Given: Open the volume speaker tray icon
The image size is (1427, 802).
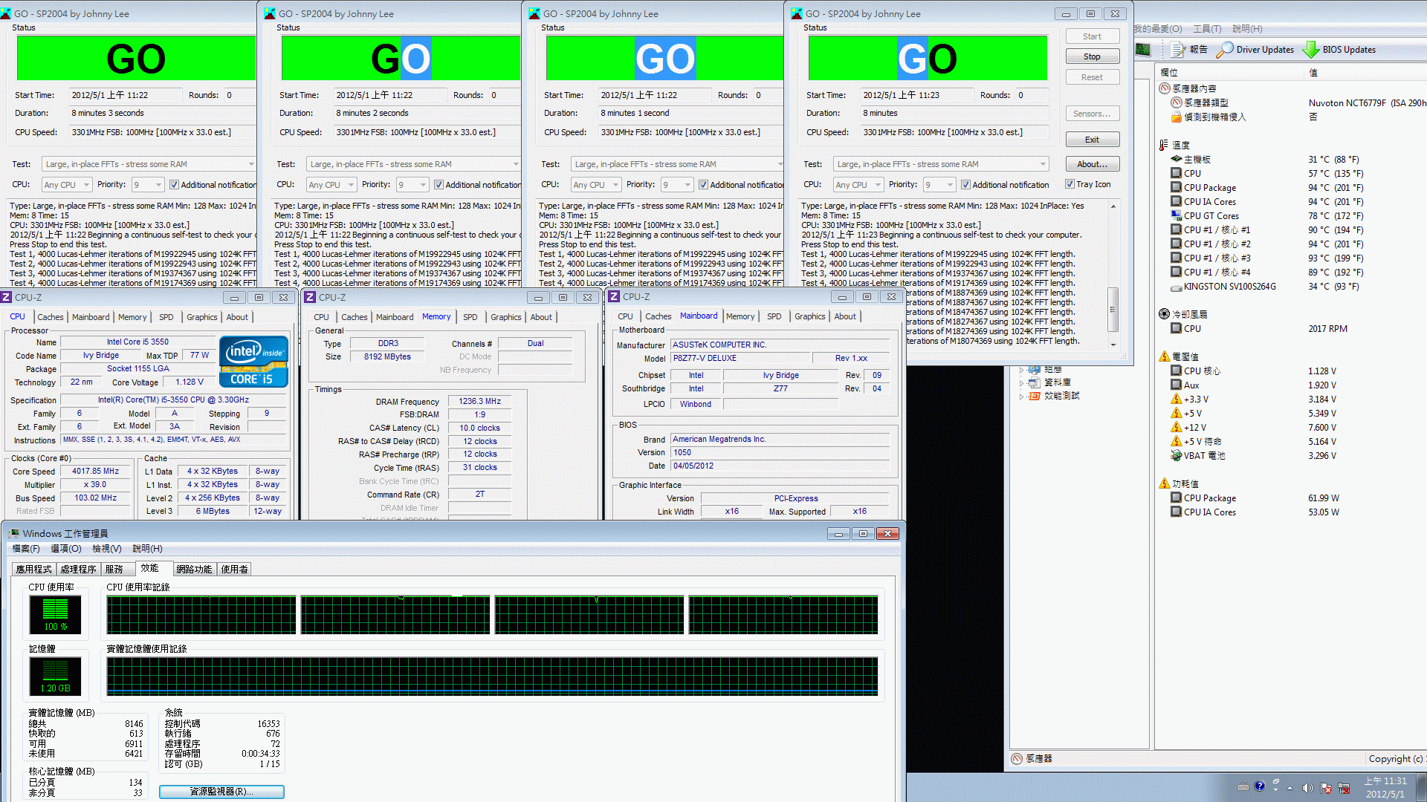Looking at the screenshot, I should pos(1308,787).
